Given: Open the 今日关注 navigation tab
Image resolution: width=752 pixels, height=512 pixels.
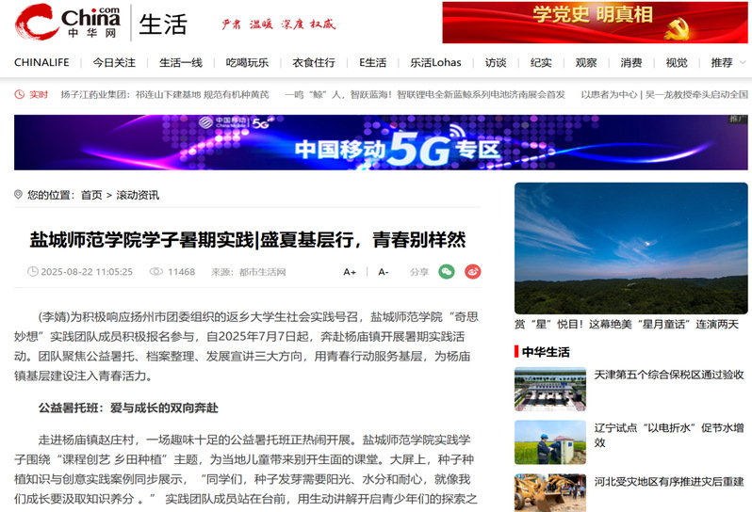Looking at the screenshot, I should pos(114,63).
